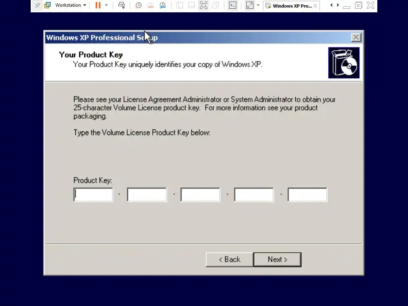Viewport: 408px width, 306px height.
Task: Click the Back button
Action: [229, 260]
